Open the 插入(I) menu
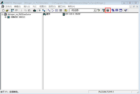The width and height of the screenshot is (140, 94). 27,7
